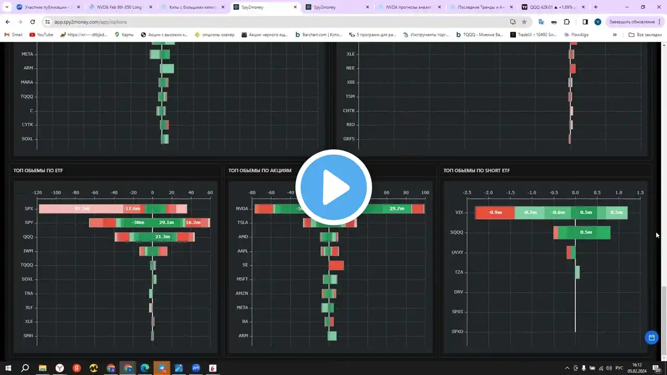Click the UVXY row label

[457, 252]
